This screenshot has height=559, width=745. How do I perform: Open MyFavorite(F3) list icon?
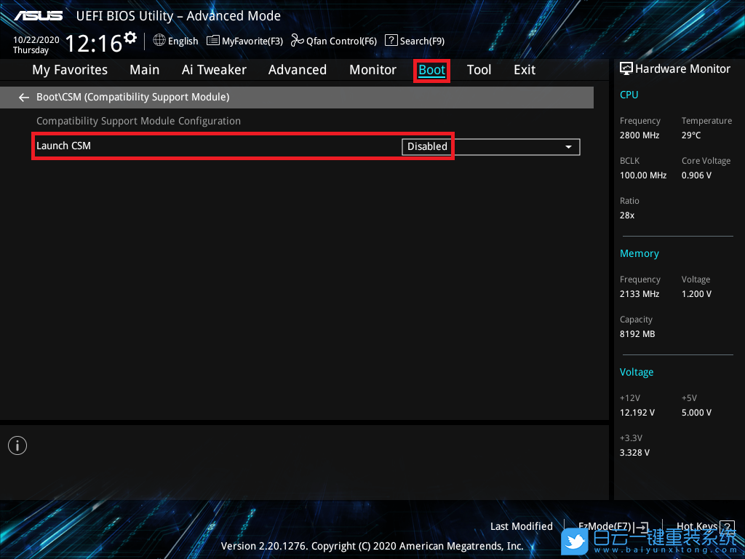[x=213, y=41]
